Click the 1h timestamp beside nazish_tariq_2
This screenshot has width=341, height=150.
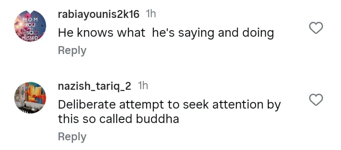click(x=143, y=86)
